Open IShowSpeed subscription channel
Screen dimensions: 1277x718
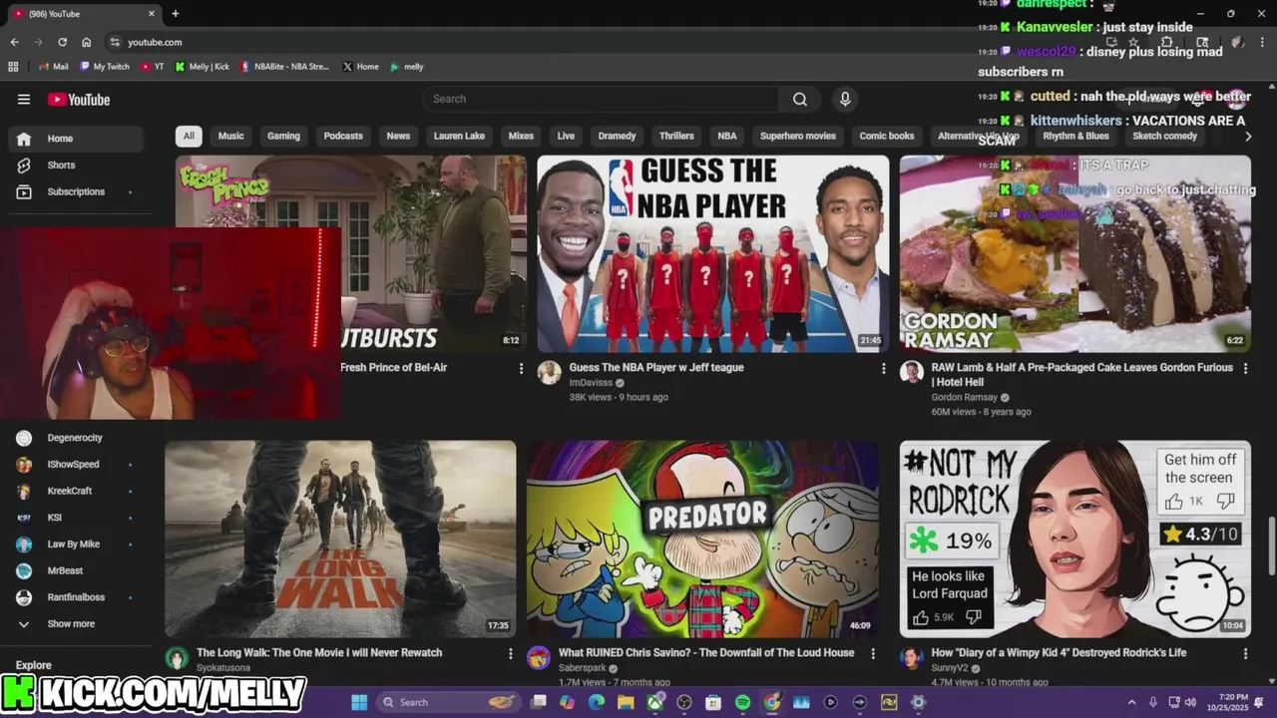[x=76, y=465]
